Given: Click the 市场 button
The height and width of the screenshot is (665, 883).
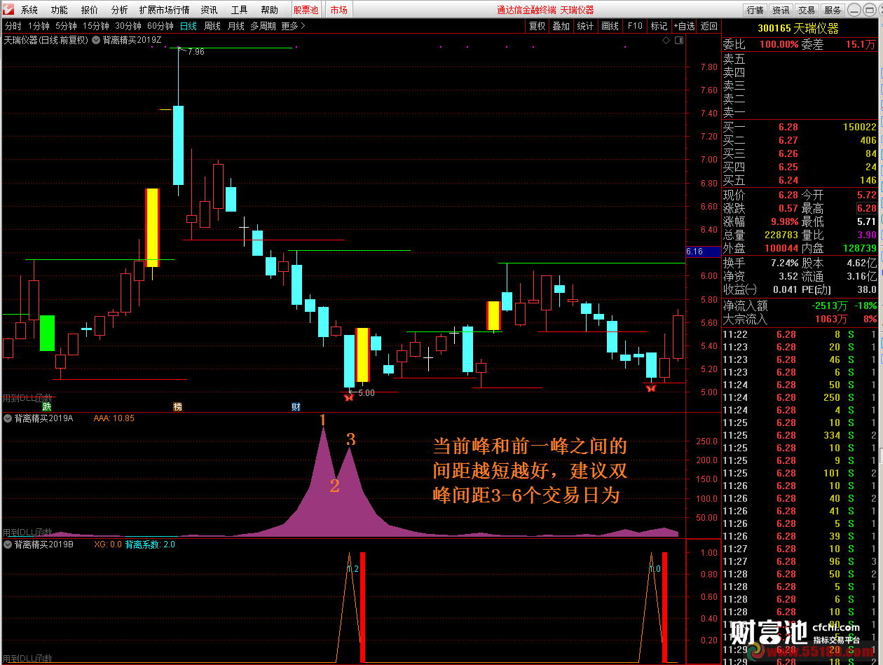Looking at the screenshot, I should pos(339,10).
